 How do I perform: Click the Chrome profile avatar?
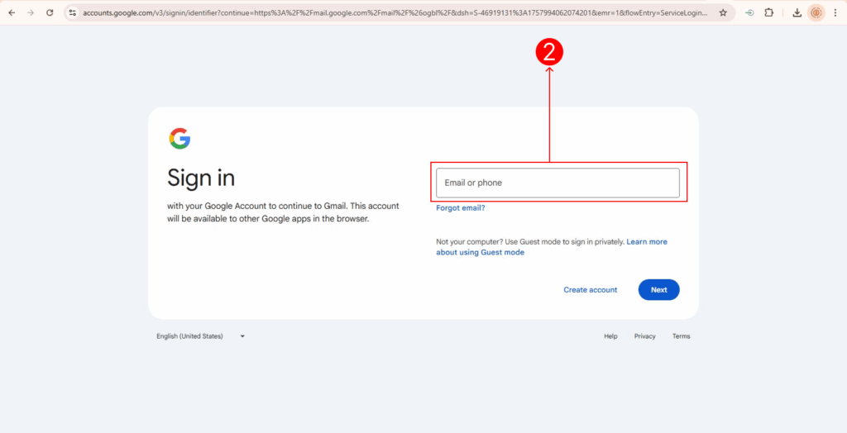(816, 13)
